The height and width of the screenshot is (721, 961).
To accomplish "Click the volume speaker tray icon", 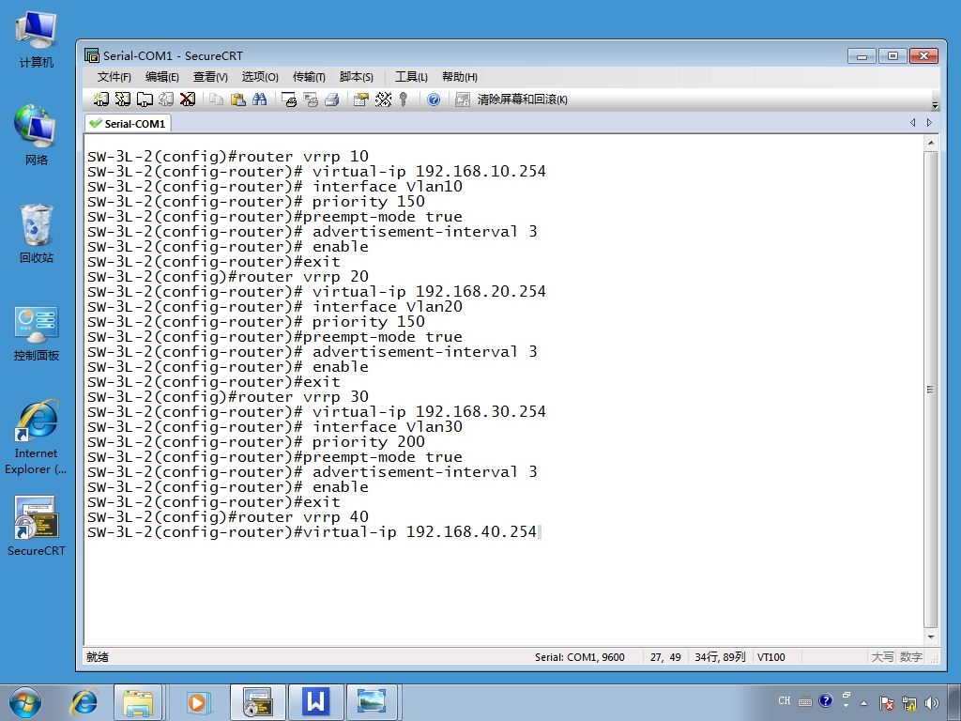I will coord(932,702).
